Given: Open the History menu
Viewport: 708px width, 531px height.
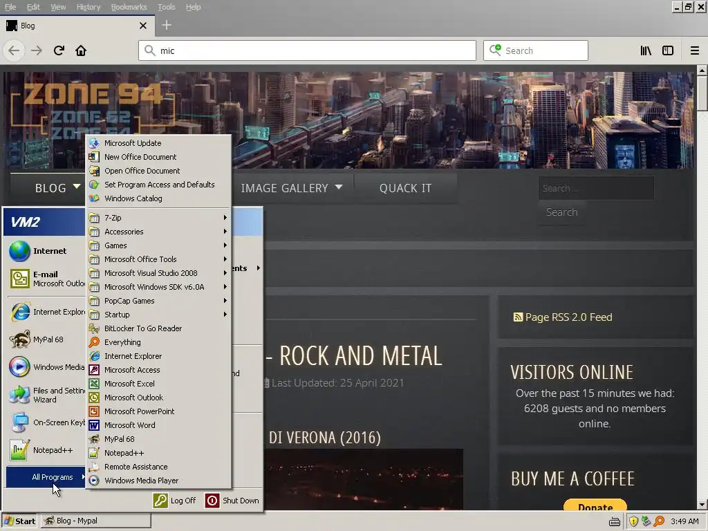Looking at the screenshot, I should pyautogui.click(x=88, y=7).
